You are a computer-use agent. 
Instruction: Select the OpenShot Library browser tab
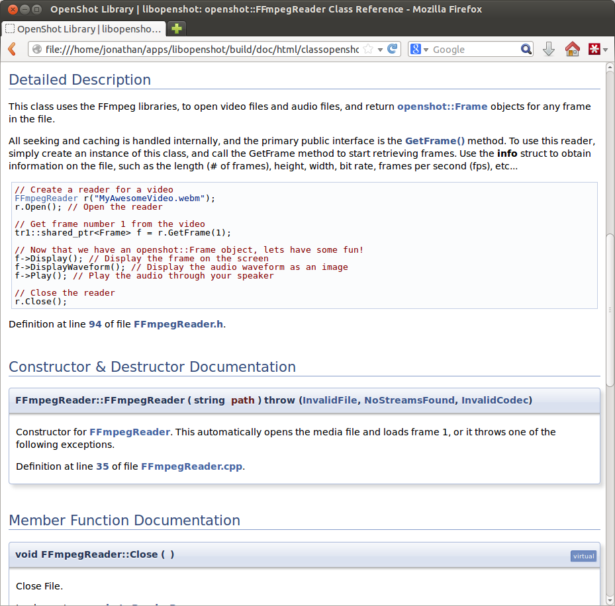click(x=83, y=29)
